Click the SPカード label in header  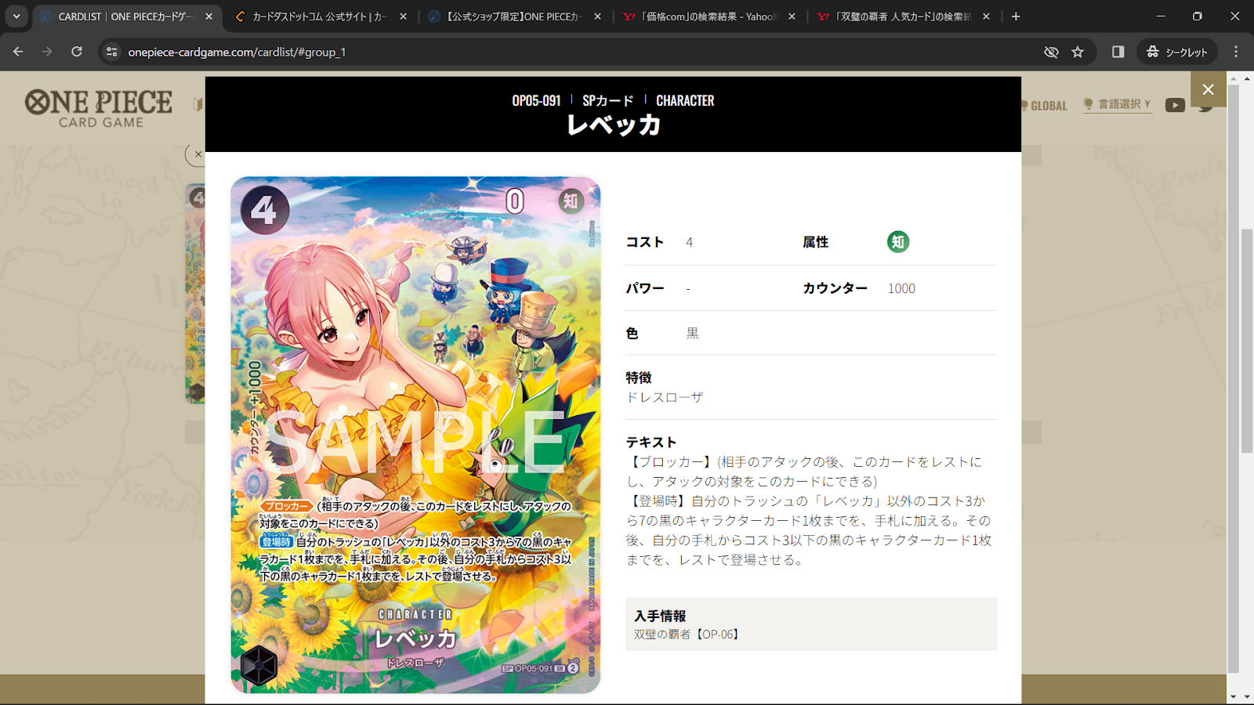coord(607,100)
